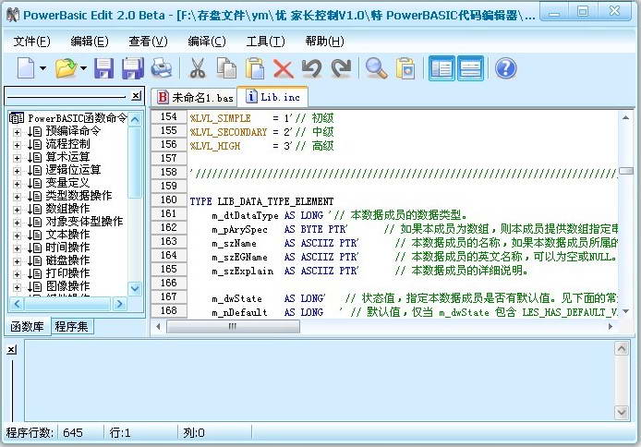Expand the 流程控制 tree node

click(x=17, y=145)
